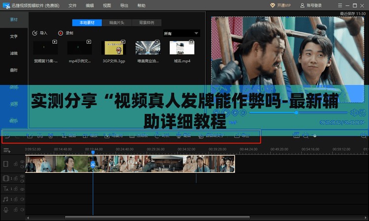
Task: Expand the 所有 media filter dropdown
Action: pyautogui.click(x=182, y=33)
